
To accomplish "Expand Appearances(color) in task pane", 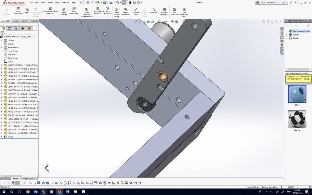I will (x=287, y=31).
